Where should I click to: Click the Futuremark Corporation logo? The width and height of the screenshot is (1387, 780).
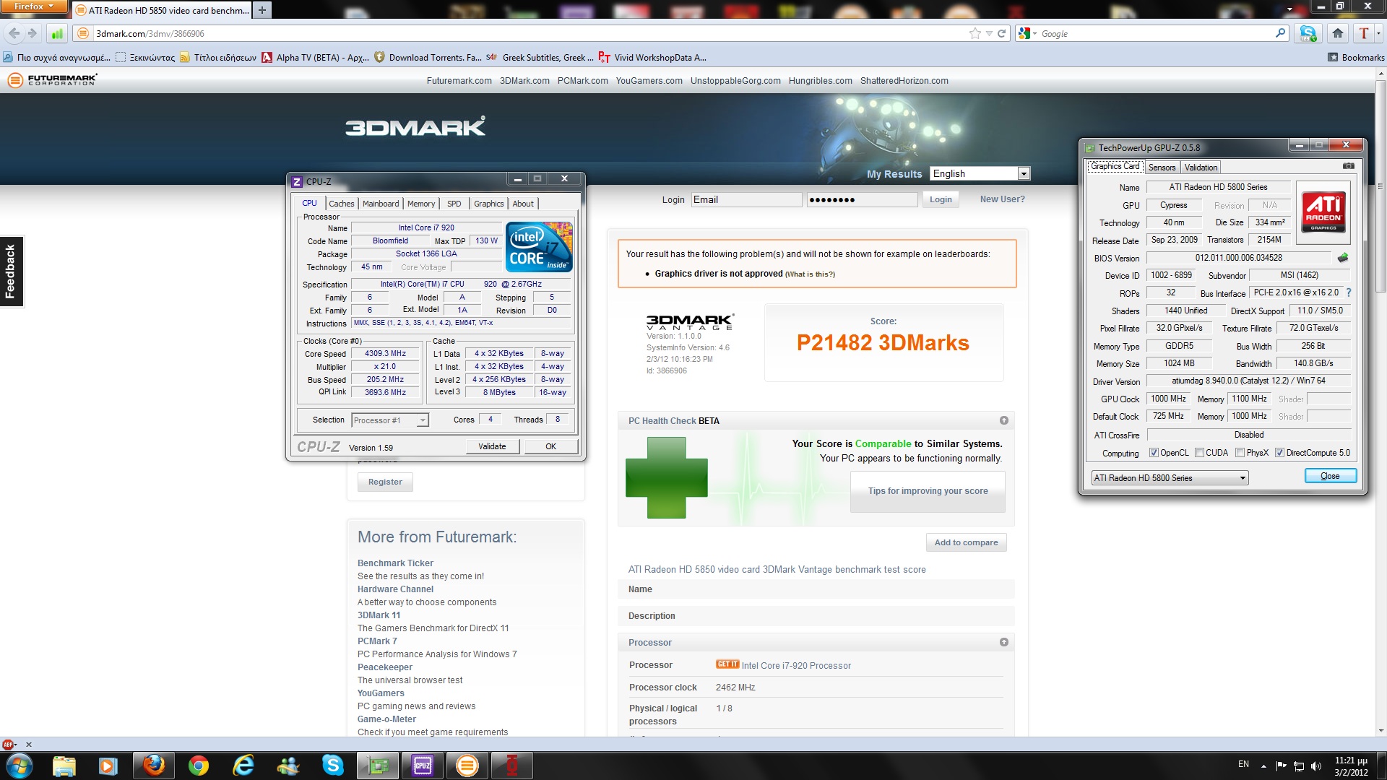click(52, 80)
